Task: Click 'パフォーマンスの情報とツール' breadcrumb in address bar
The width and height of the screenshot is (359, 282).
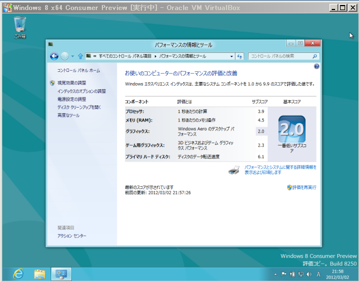Action: pos(183,56)
